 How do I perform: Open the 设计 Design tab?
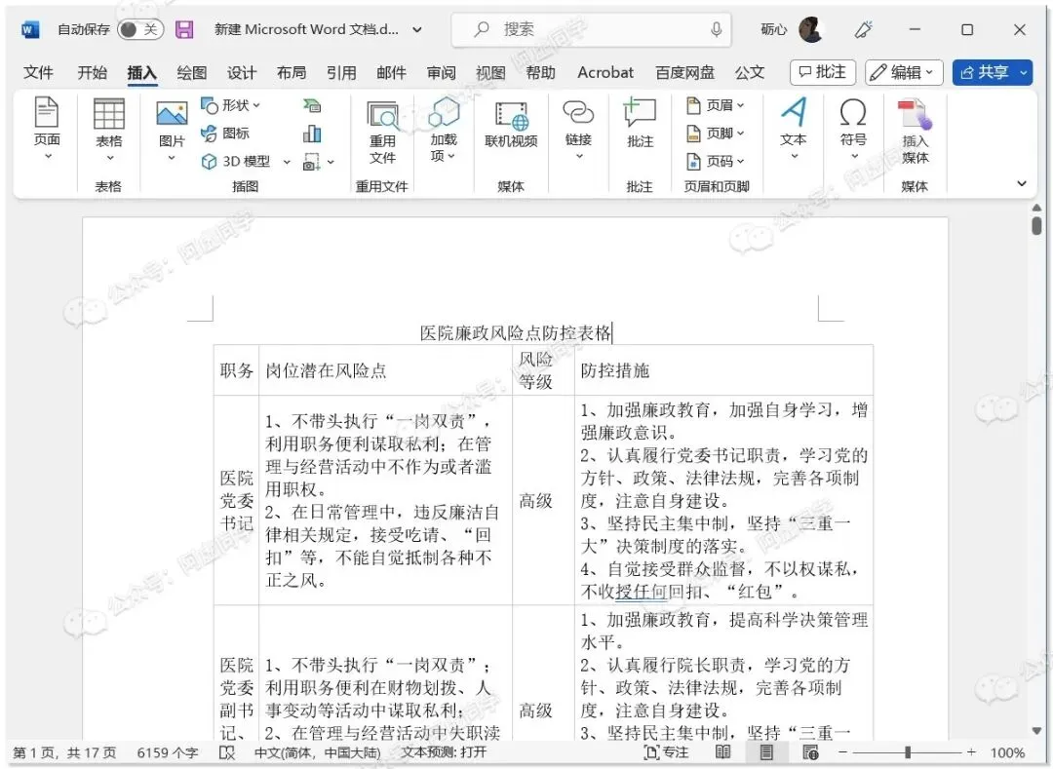tap(241, 72)
